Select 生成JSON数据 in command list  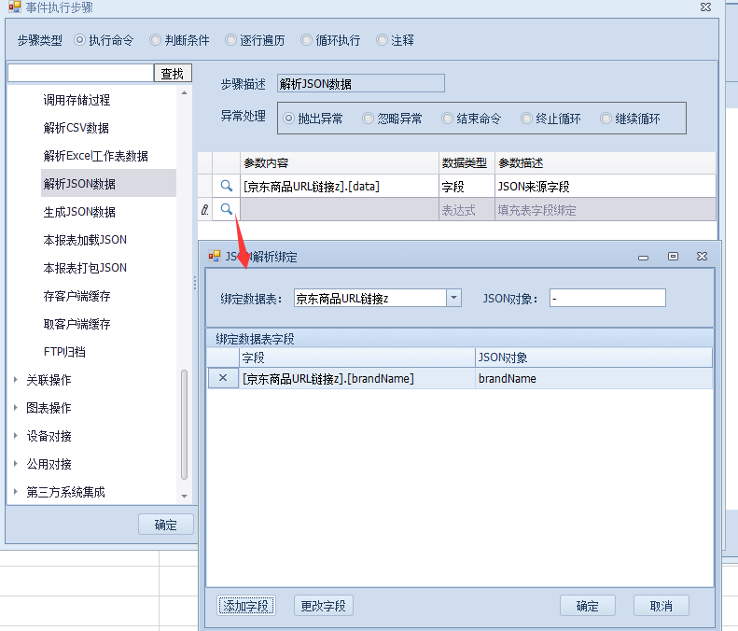tap(79, 212)
